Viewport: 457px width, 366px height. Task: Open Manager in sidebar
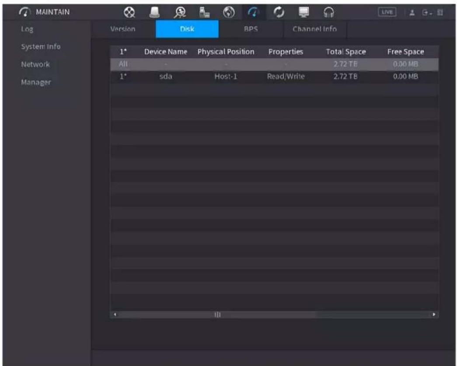pyautogui.click(x=36, y=82)
